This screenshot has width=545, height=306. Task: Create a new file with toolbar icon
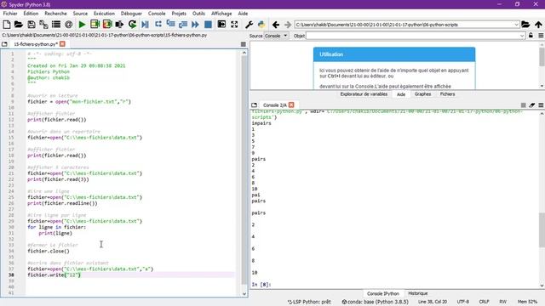pos(6,25)
